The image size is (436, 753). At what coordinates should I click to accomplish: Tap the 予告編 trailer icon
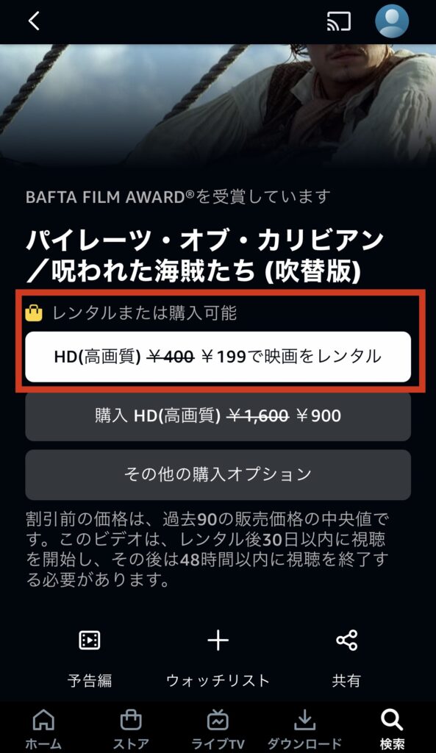pos(90,640)
